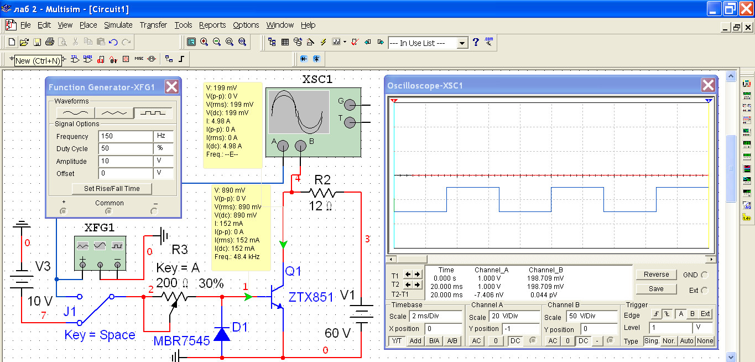The image size is (755, 362).
Task: Open the MISC components group
Action: pyautogui.click(x=139, y=58)
